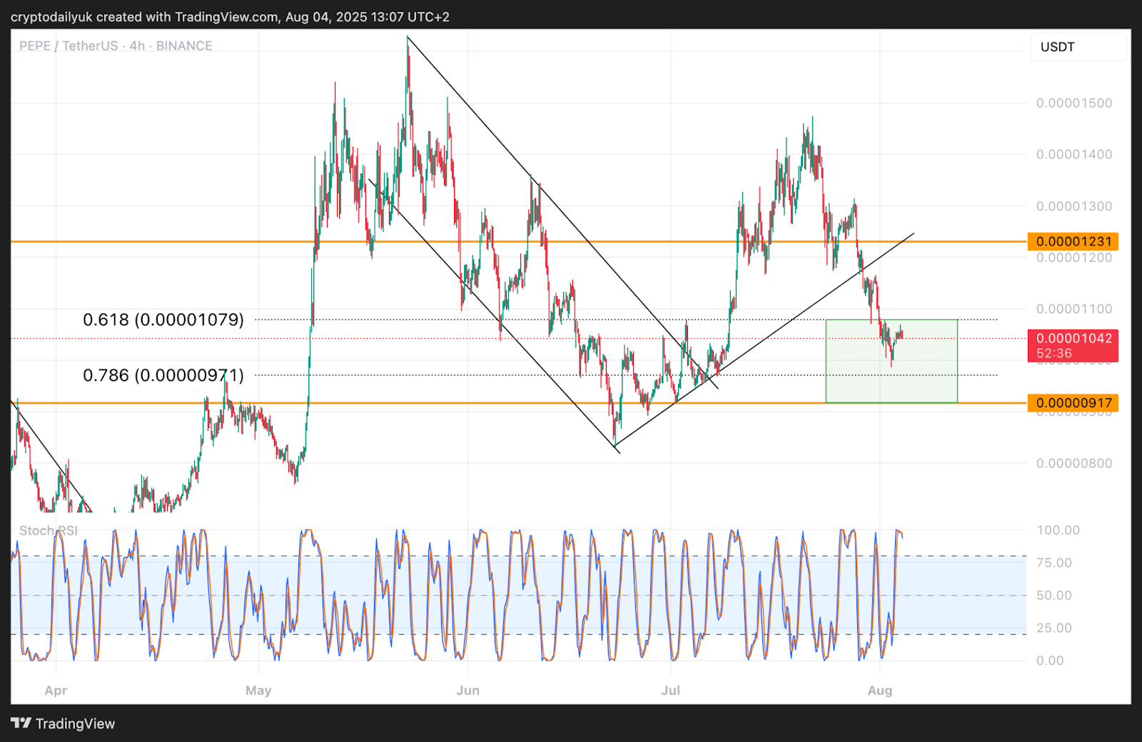
Task: Click the 0.00000800 price scale label
Action: pos(1074,463)
